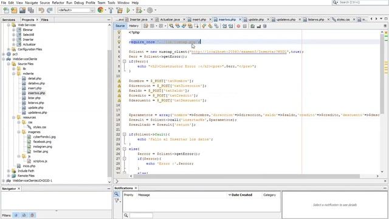Click the Debug Project icon
The height and width of the screenshot is (219, 389).
(x=139, y=10)
